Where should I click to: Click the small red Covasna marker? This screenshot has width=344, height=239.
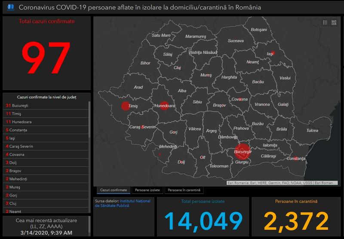pyautogui.click(x=240, y=99)
